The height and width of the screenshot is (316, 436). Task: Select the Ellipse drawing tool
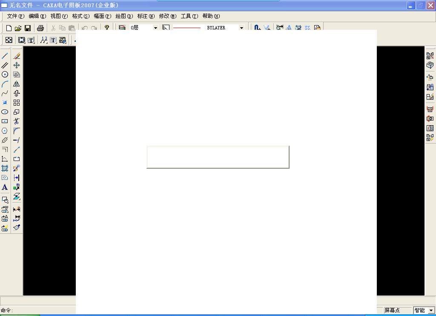[5, 112]
